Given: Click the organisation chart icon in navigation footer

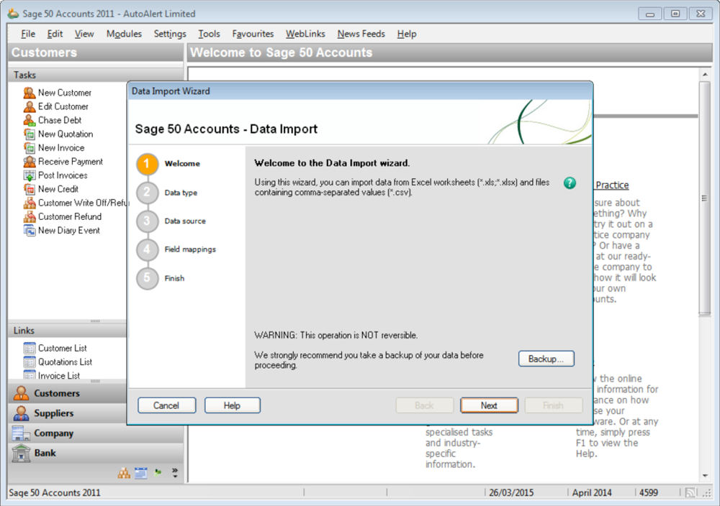Looking at the screenshot, I should pyautogui.click(x=124, y=473).
